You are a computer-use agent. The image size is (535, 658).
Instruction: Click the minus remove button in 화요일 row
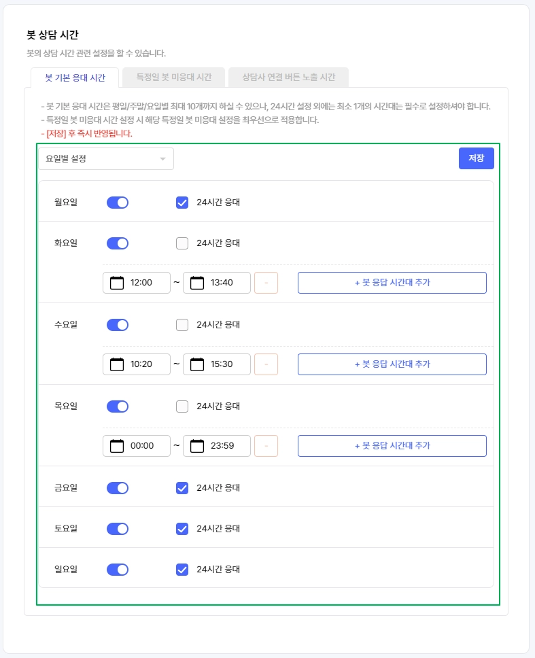pyautogui.click(x=266, y=283)
